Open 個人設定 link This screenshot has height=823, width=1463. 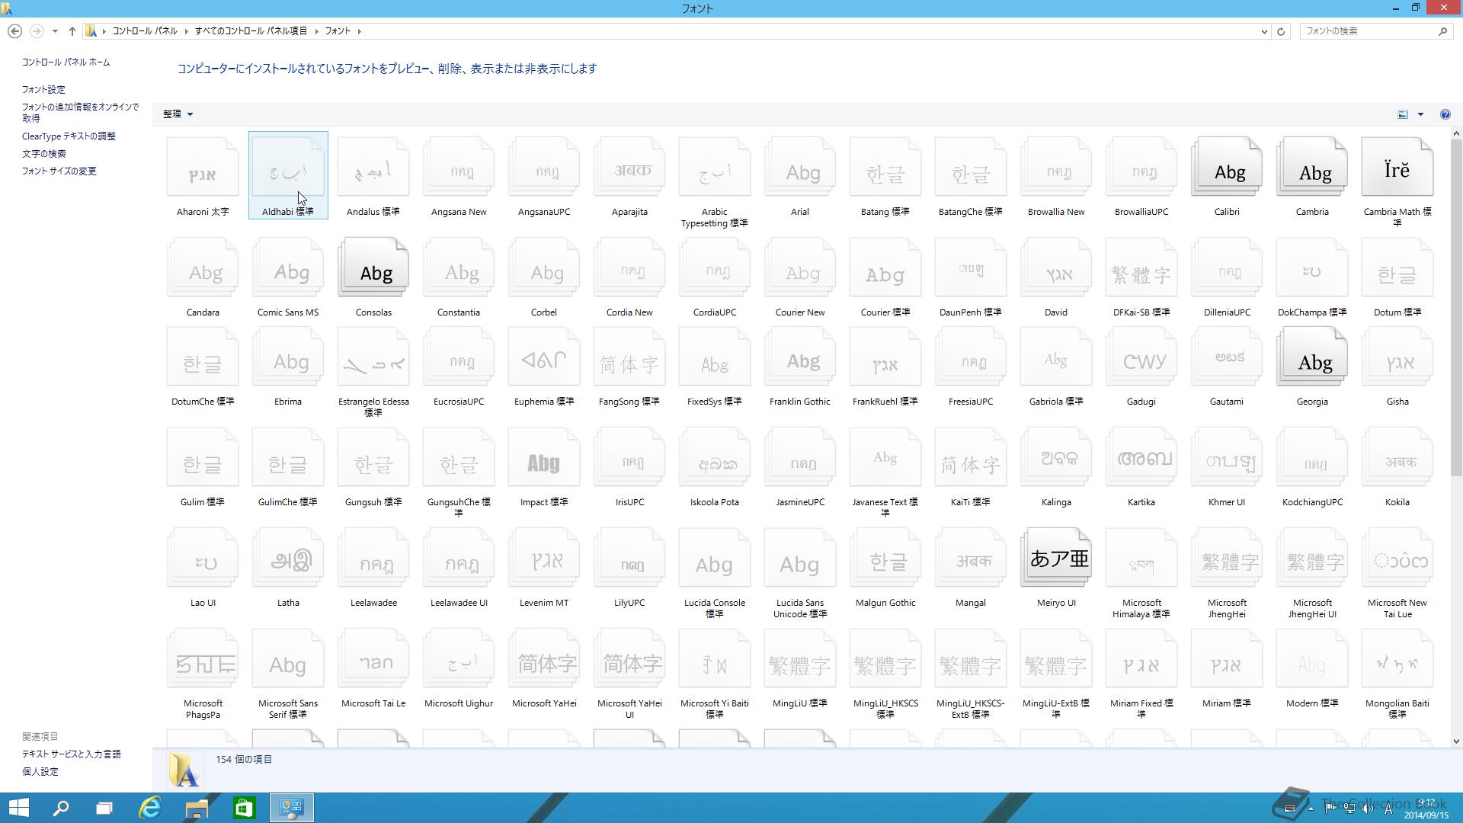tap(40, 772)
